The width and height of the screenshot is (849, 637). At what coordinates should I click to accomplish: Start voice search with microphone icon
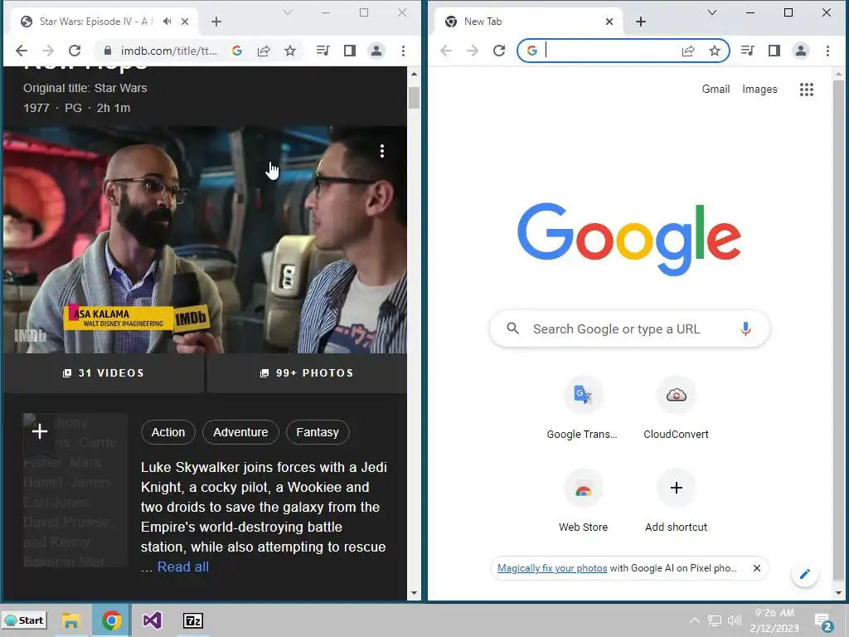(x=745, y=328)
